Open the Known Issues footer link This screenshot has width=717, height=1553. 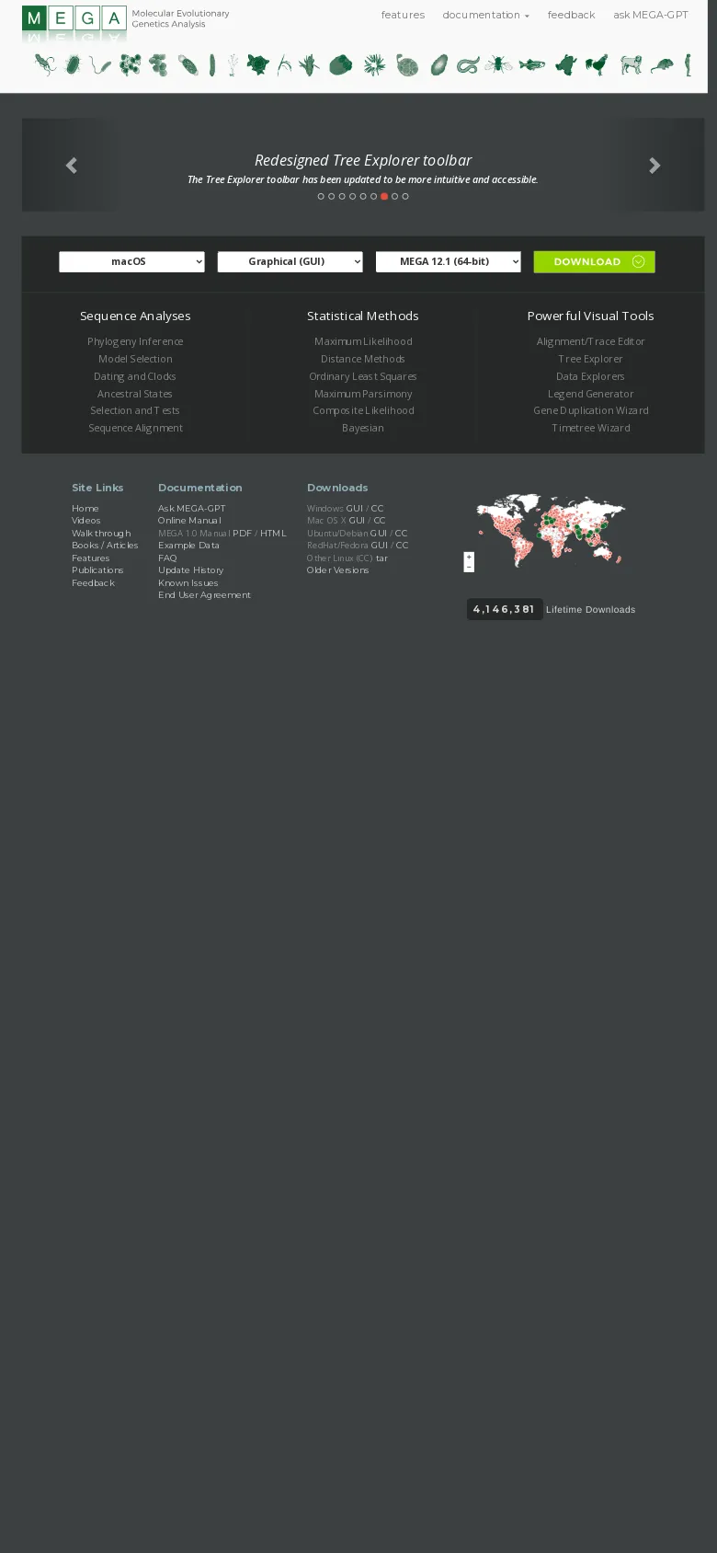(x=188, y=582)
